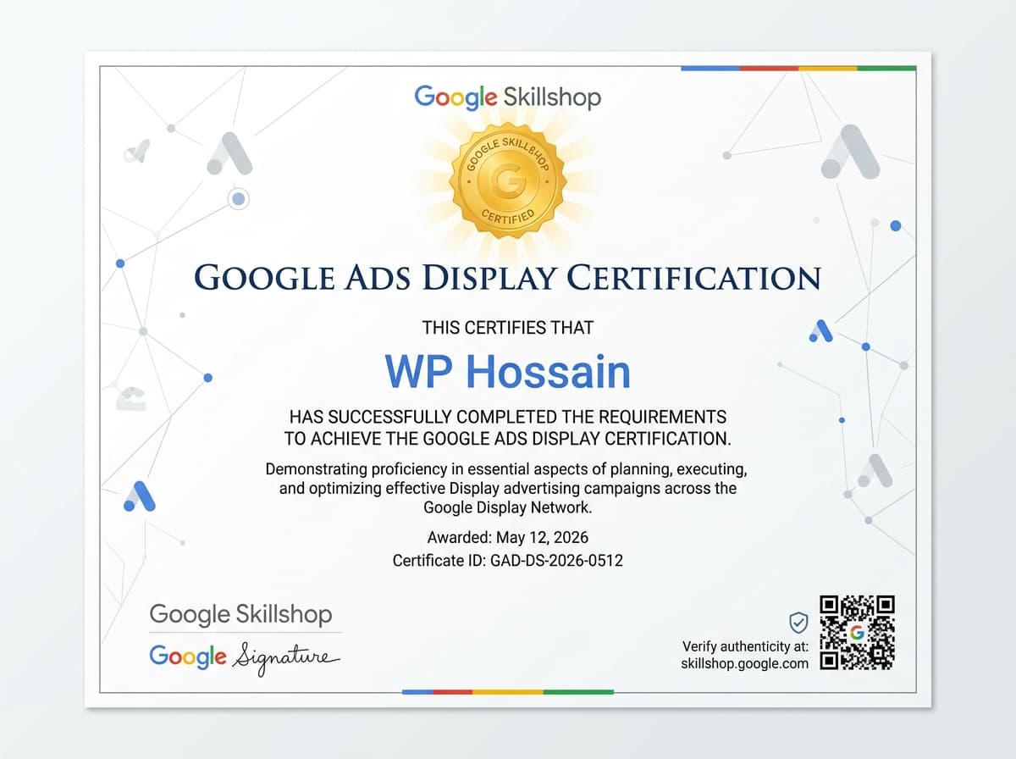
Task: Click Certificate ID GAD-DS-2026-0512
Action: [x=507, y=560]
